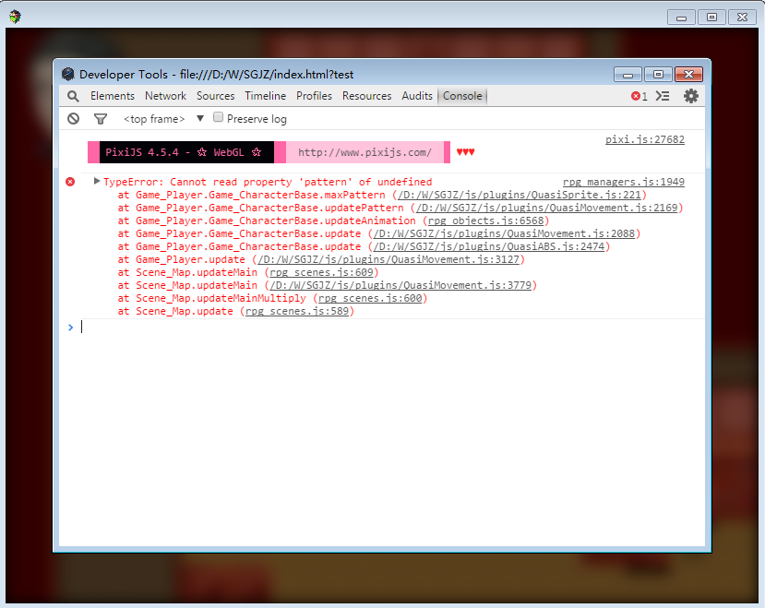The width and height of the screenshot is (765, 608).
Task: Expand the TypeError stack trace triangle
Action: pos(97,181)
